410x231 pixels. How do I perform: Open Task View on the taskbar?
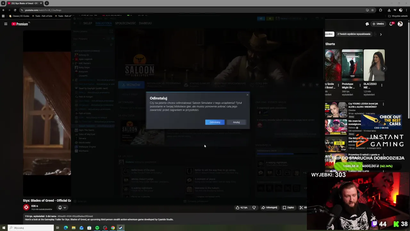[x=58, y=228]
